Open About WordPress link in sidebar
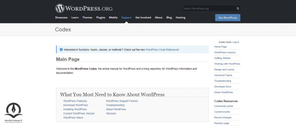 [x=223, y=92]
